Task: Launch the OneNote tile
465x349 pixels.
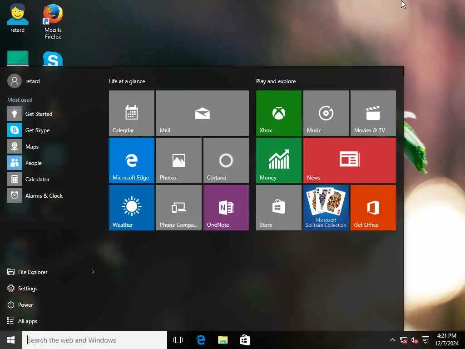Action: (226, 207)
